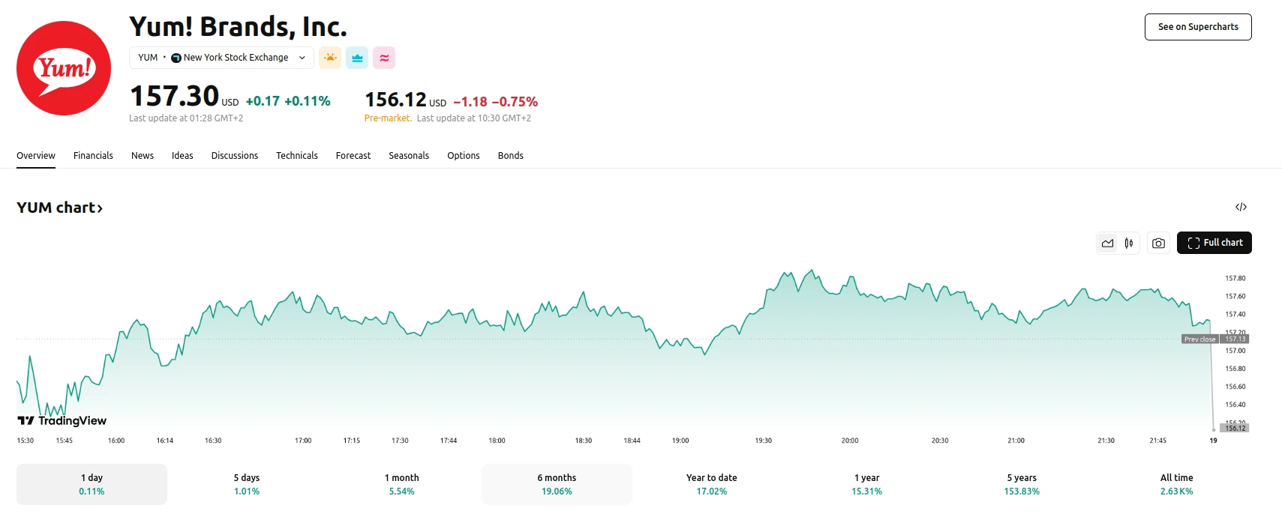Select the 5 days range

point(247,484)
